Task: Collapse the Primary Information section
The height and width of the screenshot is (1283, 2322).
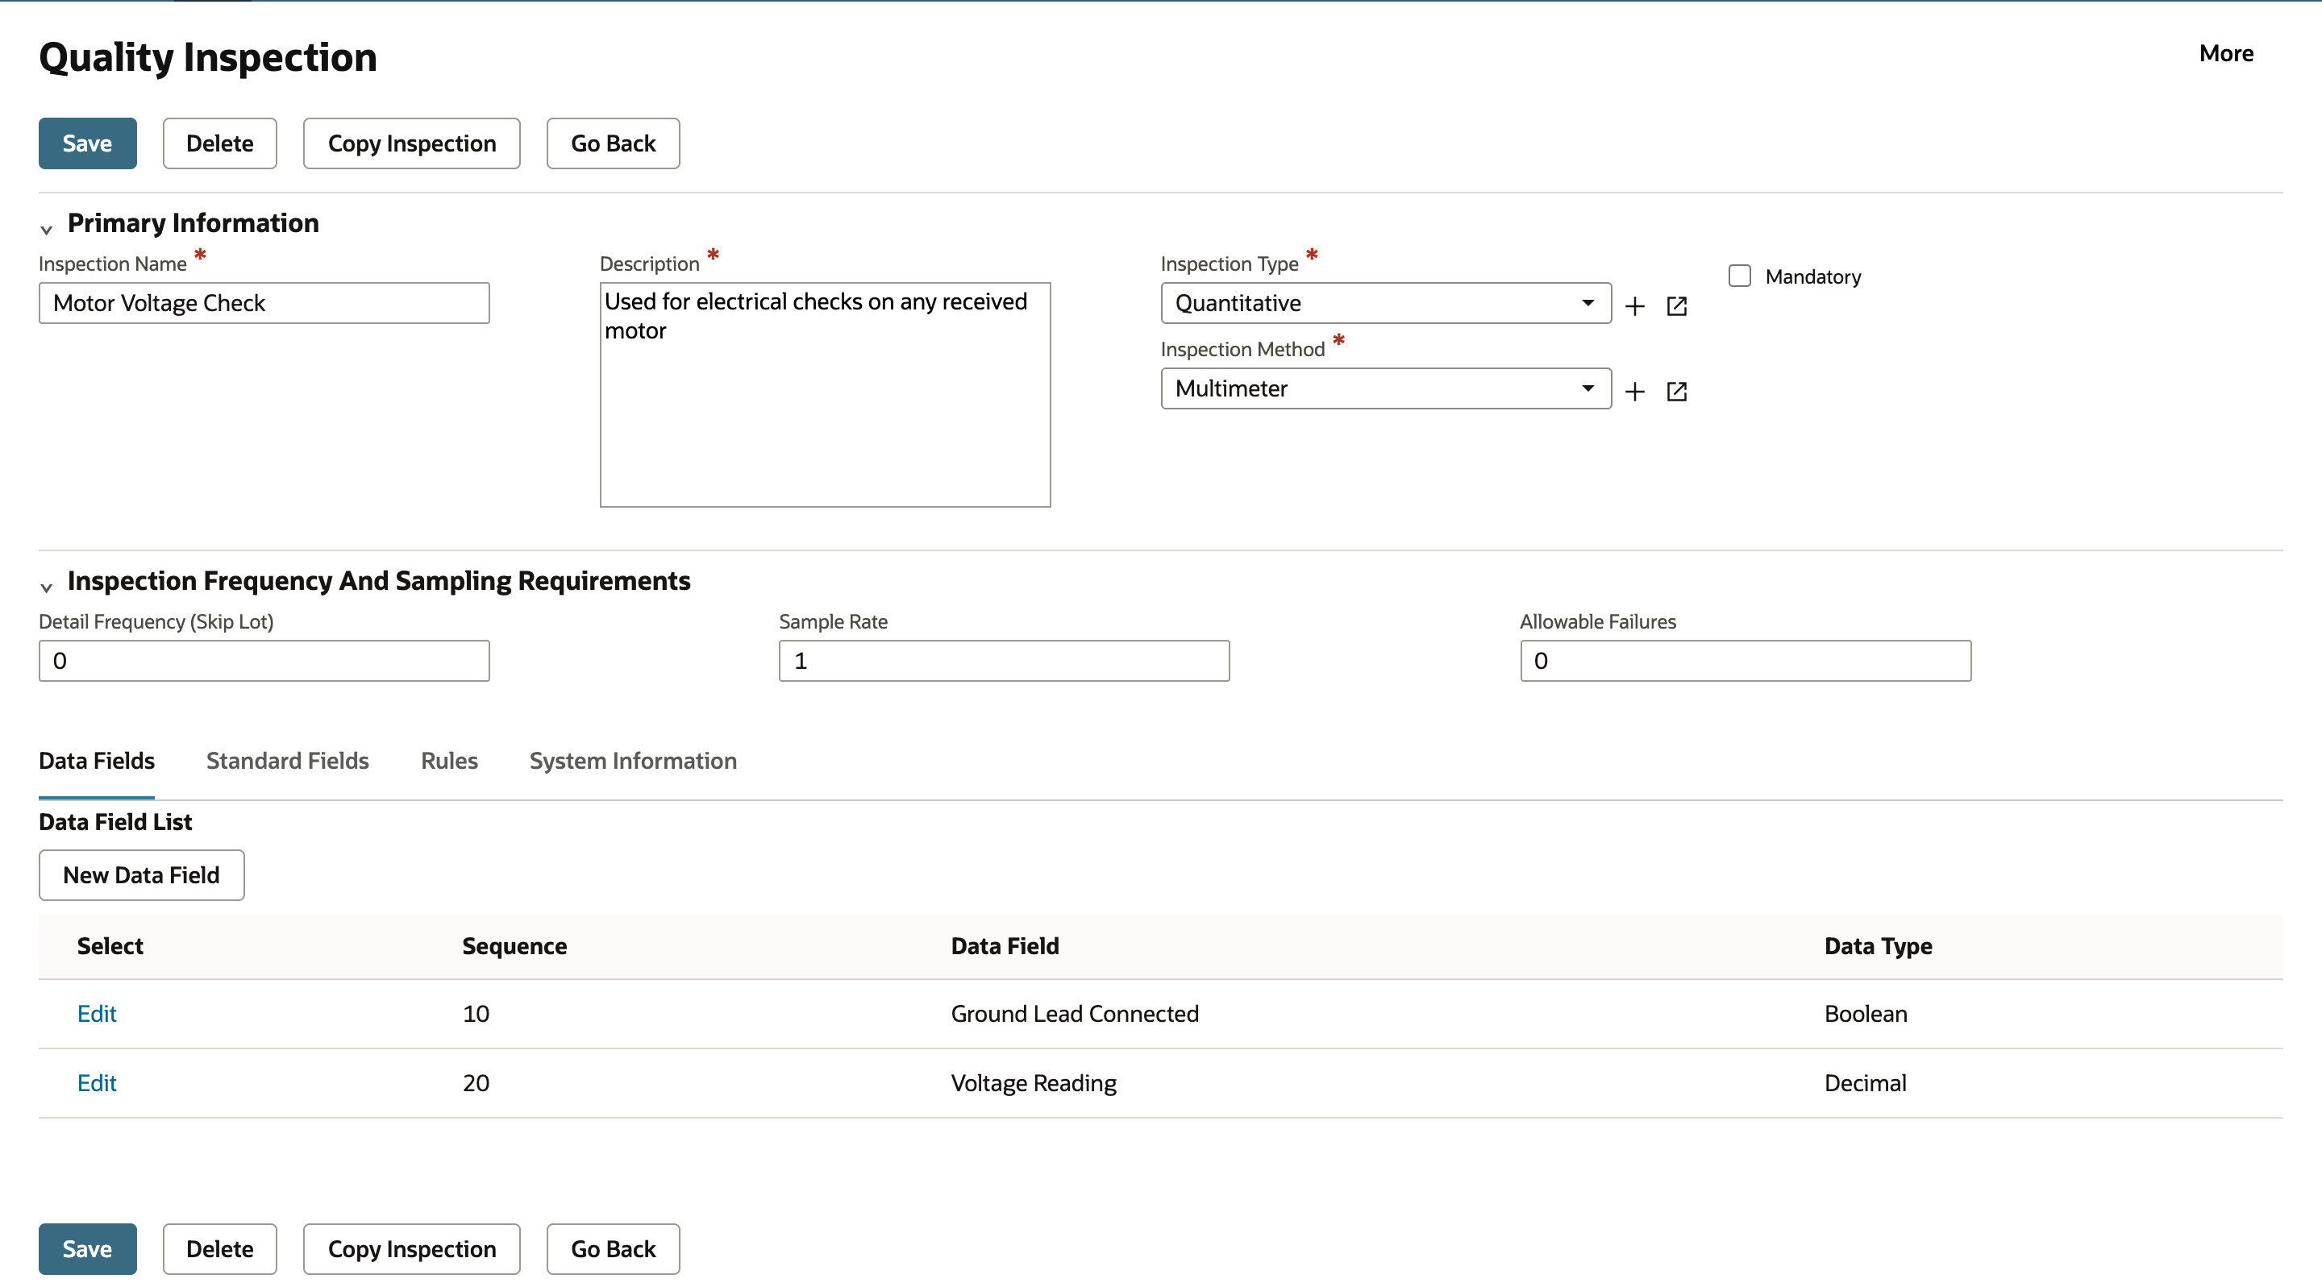Action: tap(46, 229)
